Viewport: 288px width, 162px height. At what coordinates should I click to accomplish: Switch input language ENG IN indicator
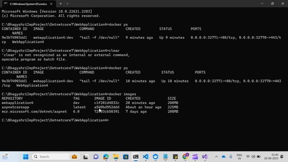point(239,157)
